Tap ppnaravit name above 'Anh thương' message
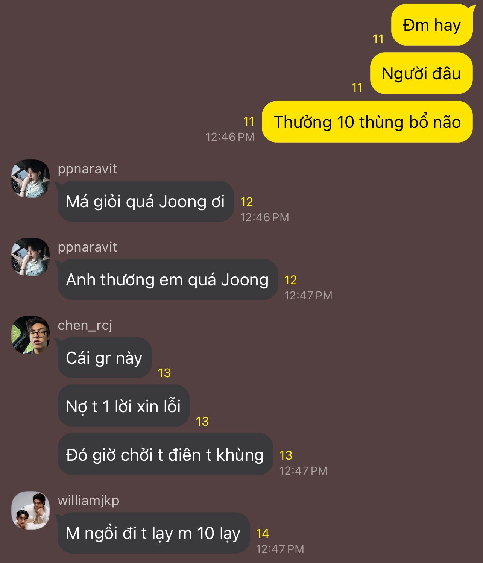The height and width of the screenshot is (563, 483). coord(87,247)
